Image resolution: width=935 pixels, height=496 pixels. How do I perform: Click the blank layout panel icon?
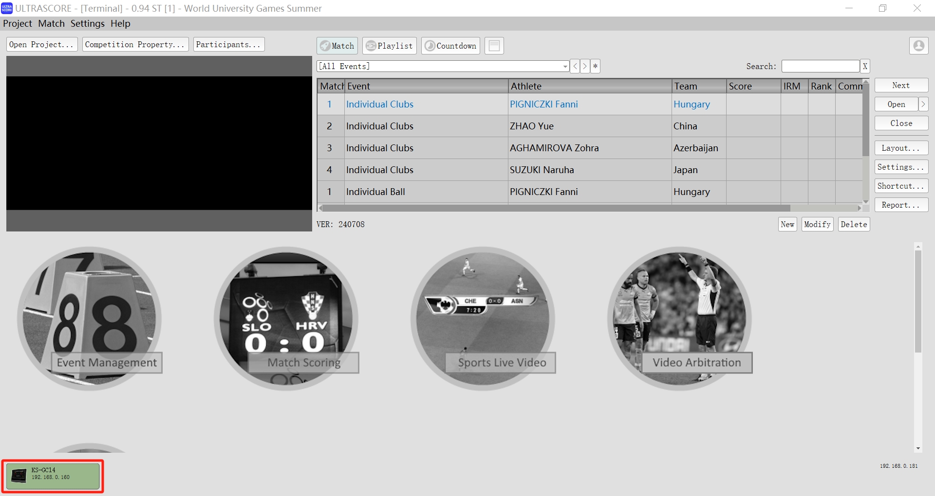pyautogui.click(x=494, y=46)
